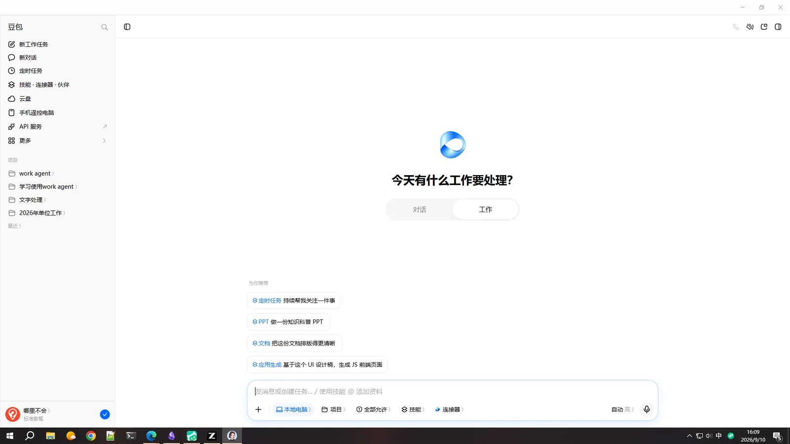Image resolution: width=790 pixels, height=444 pixels.
Task: Open 定时任务 in the sidebar
Action: click(x=57, y=71)
